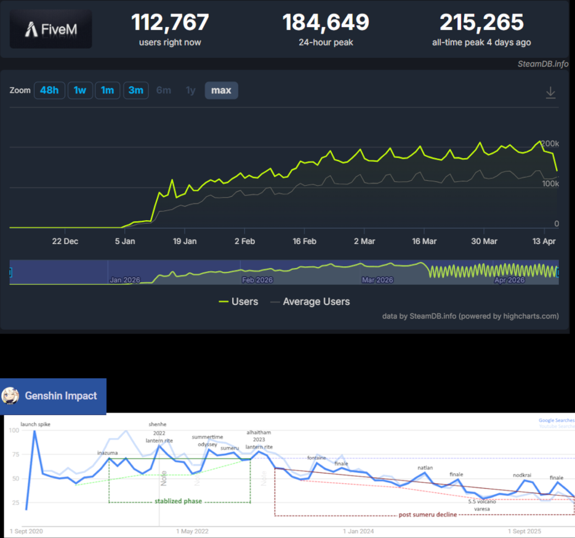This screenshot has width=575, height=538.
Task: Switch zoom to 3m
Action: coord(136,90)
